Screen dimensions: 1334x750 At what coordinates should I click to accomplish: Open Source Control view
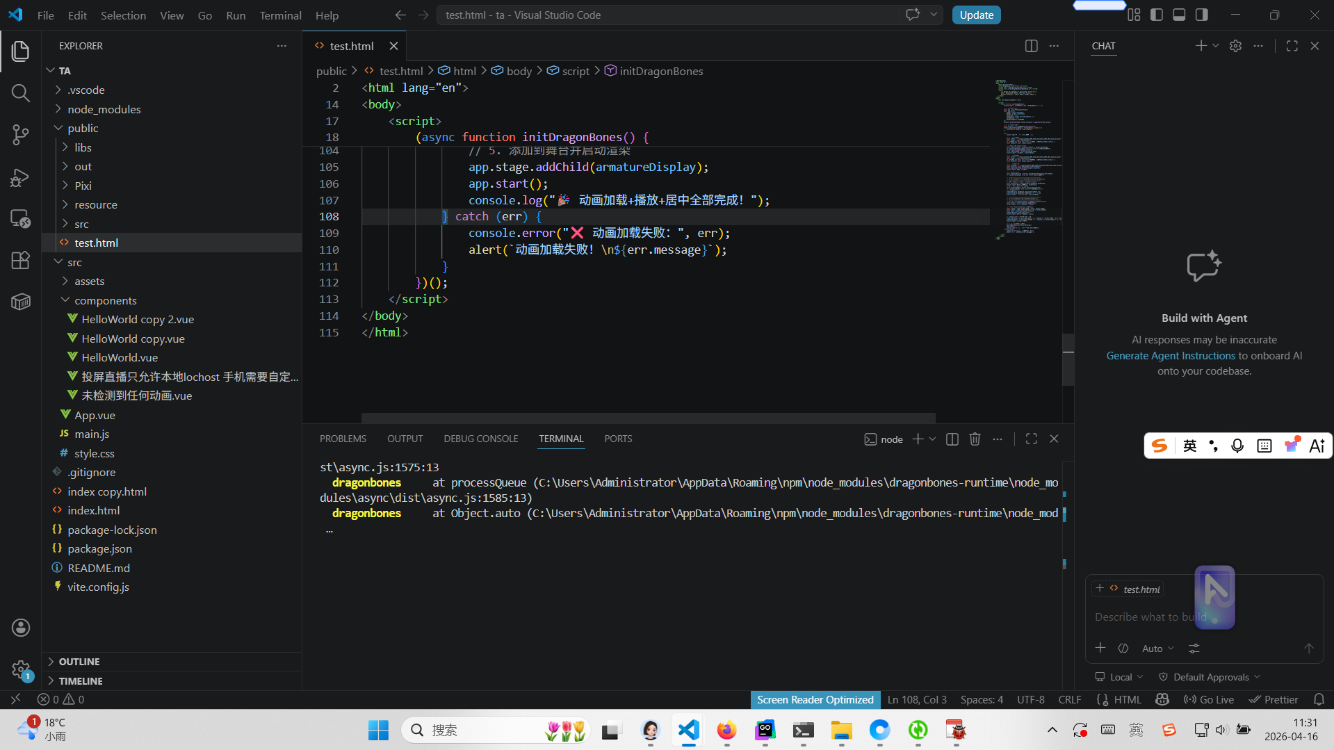[21, 135]
